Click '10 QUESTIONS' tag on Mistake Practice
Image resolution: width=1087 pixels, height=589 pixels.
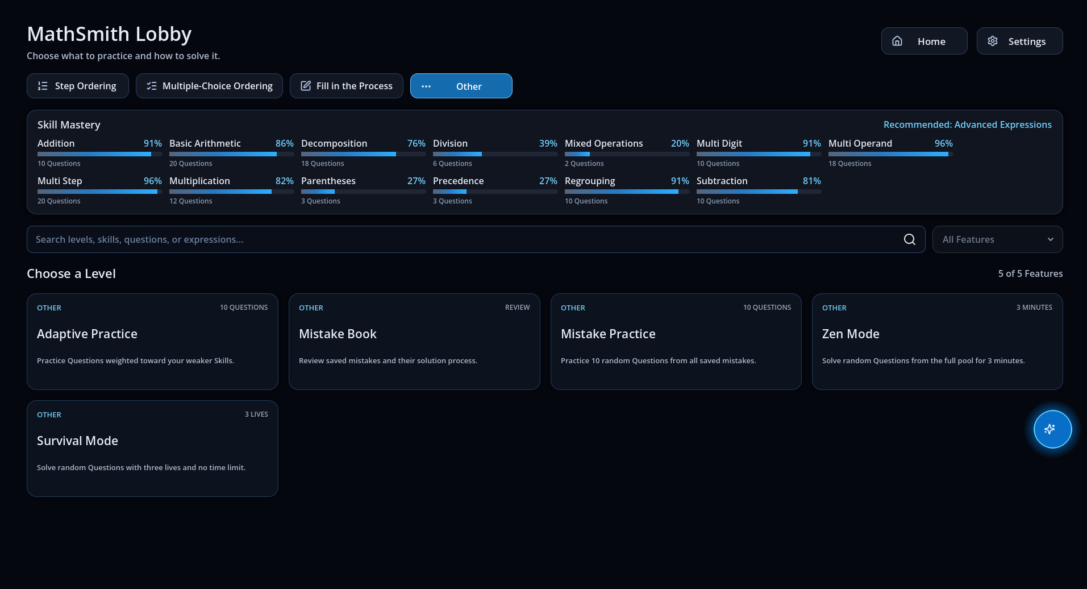click(767, 308)
